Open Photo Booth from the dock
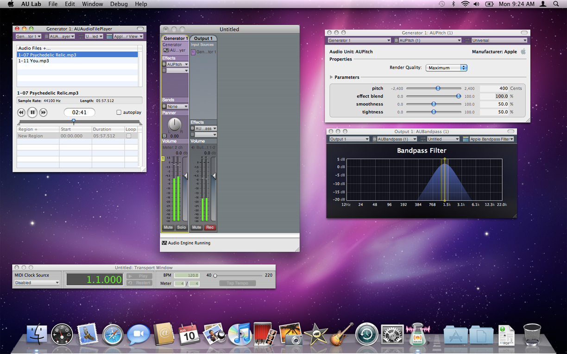Screen dimensions: 567x354 coord(265,334)
